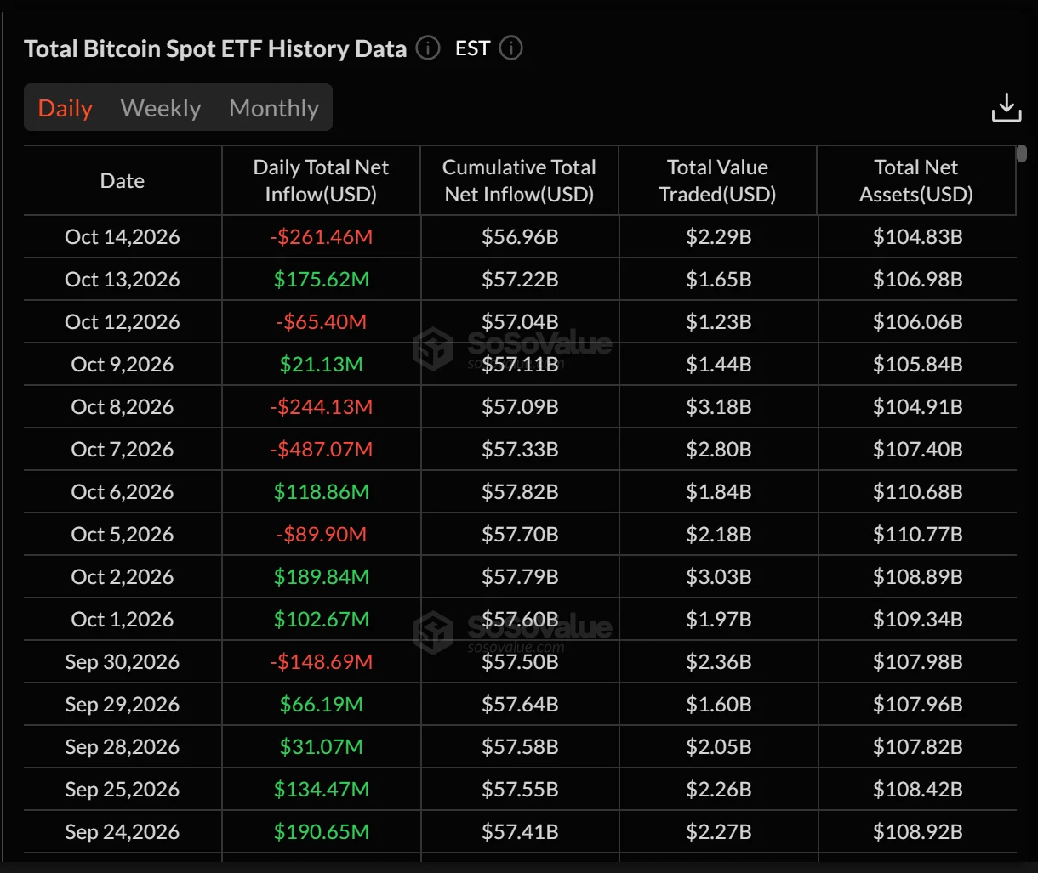Select the -$148.69M net inflow value
1038x873 pixels.
[x=321, y=661]
